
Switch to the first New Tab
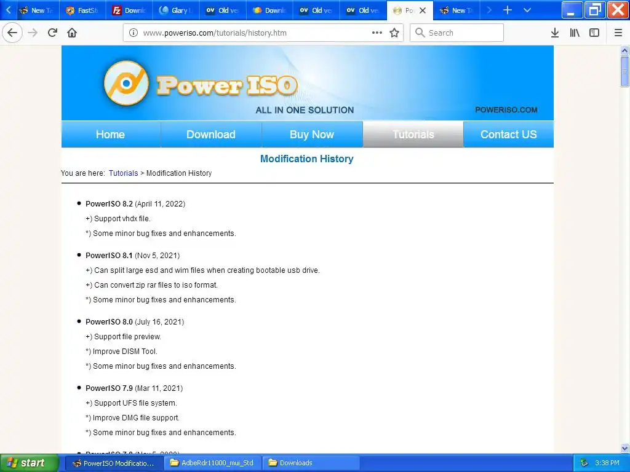click(37, 10)
